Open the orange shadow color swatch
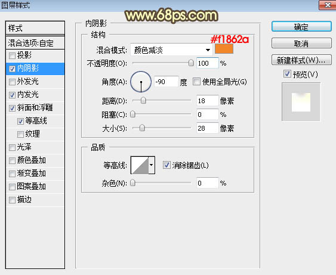Screen dimensions: 336x275 224,49
